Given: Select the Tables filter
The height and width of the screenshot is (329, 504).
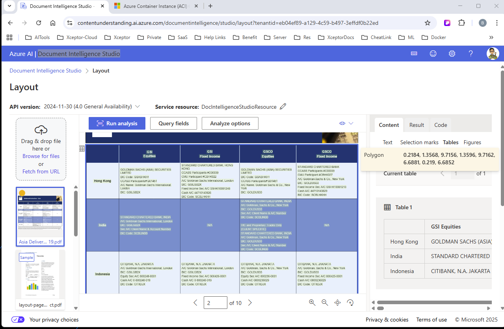Looking at the screenshot, I should click(x=451, y=142).
